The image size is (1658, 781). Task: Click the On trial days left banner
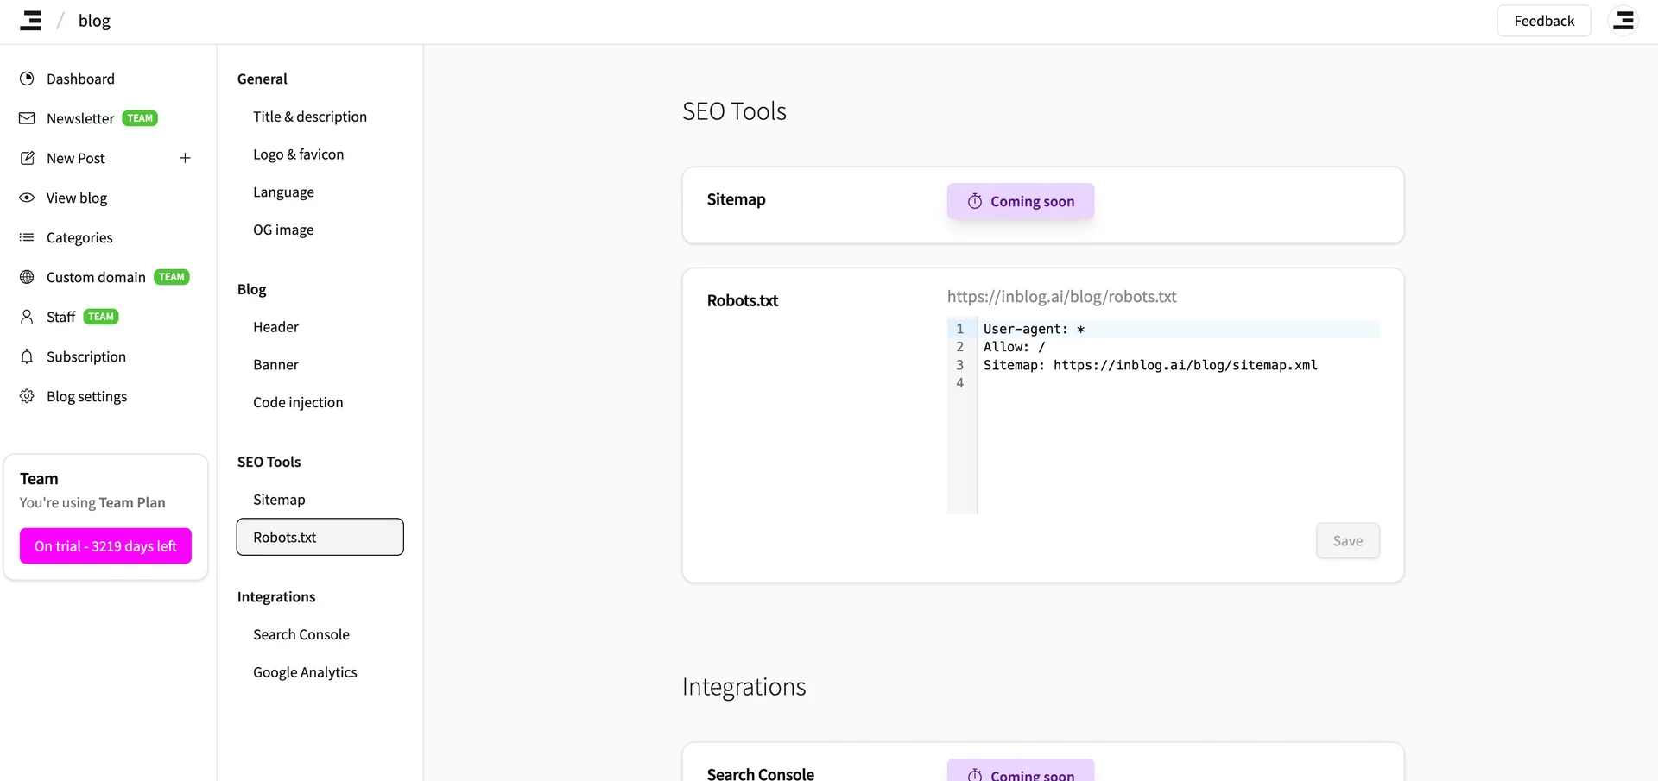[x=105, y=545]
